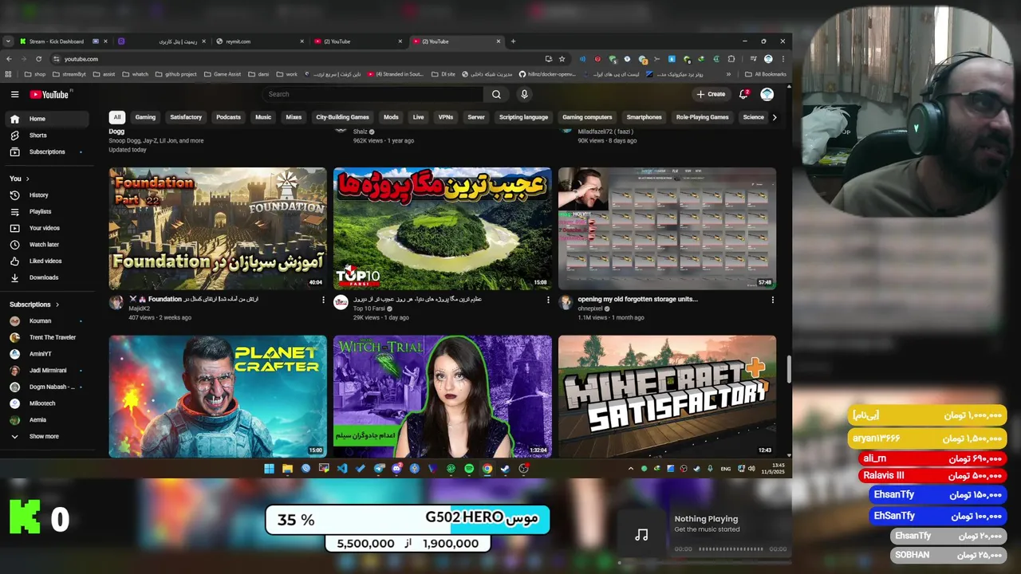Open Witch Trial video thumbnail

[x=442, y=396]
